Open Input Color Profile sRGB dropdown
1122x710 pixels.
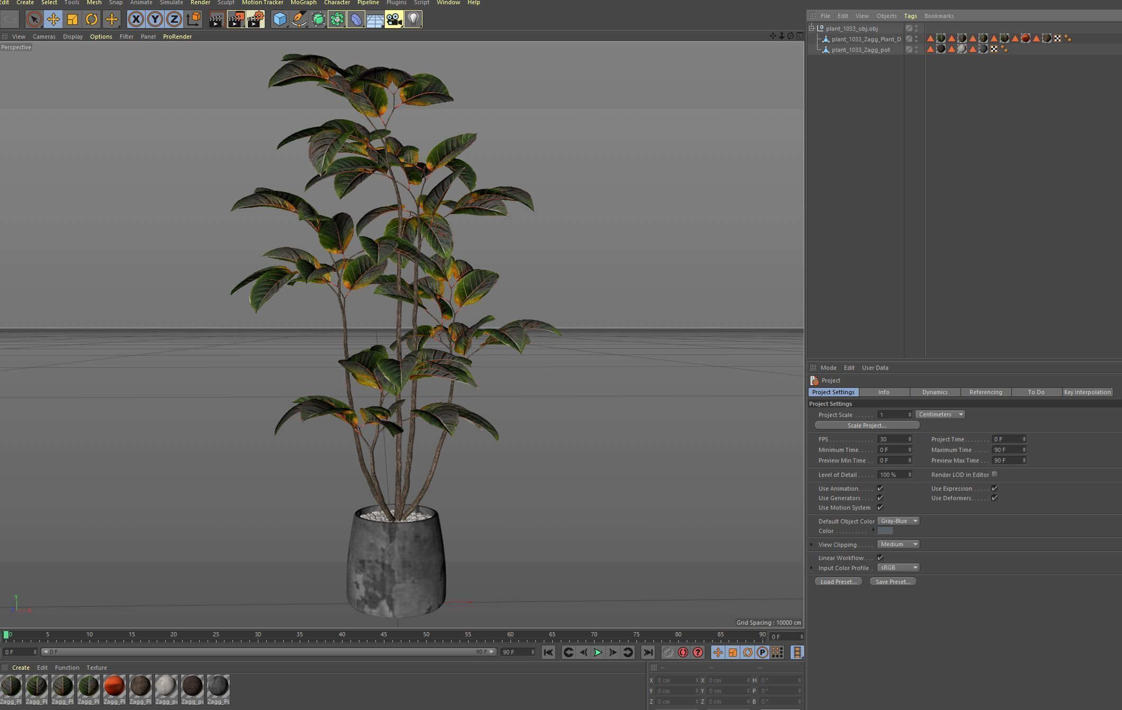coord(899,567)
